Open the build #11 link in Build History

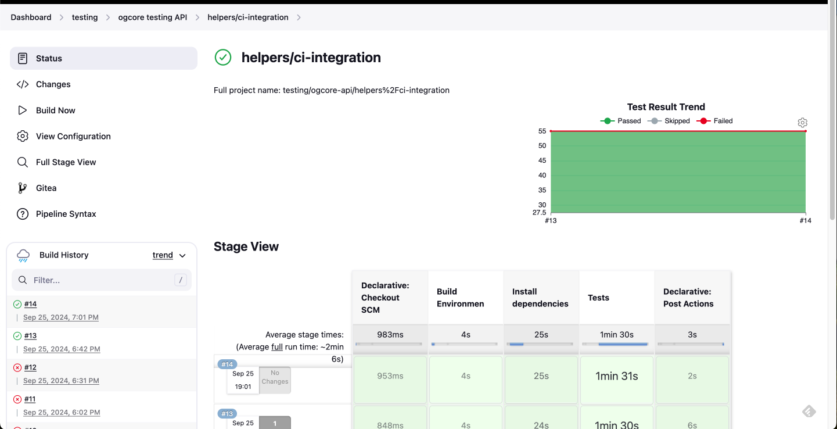30,399
